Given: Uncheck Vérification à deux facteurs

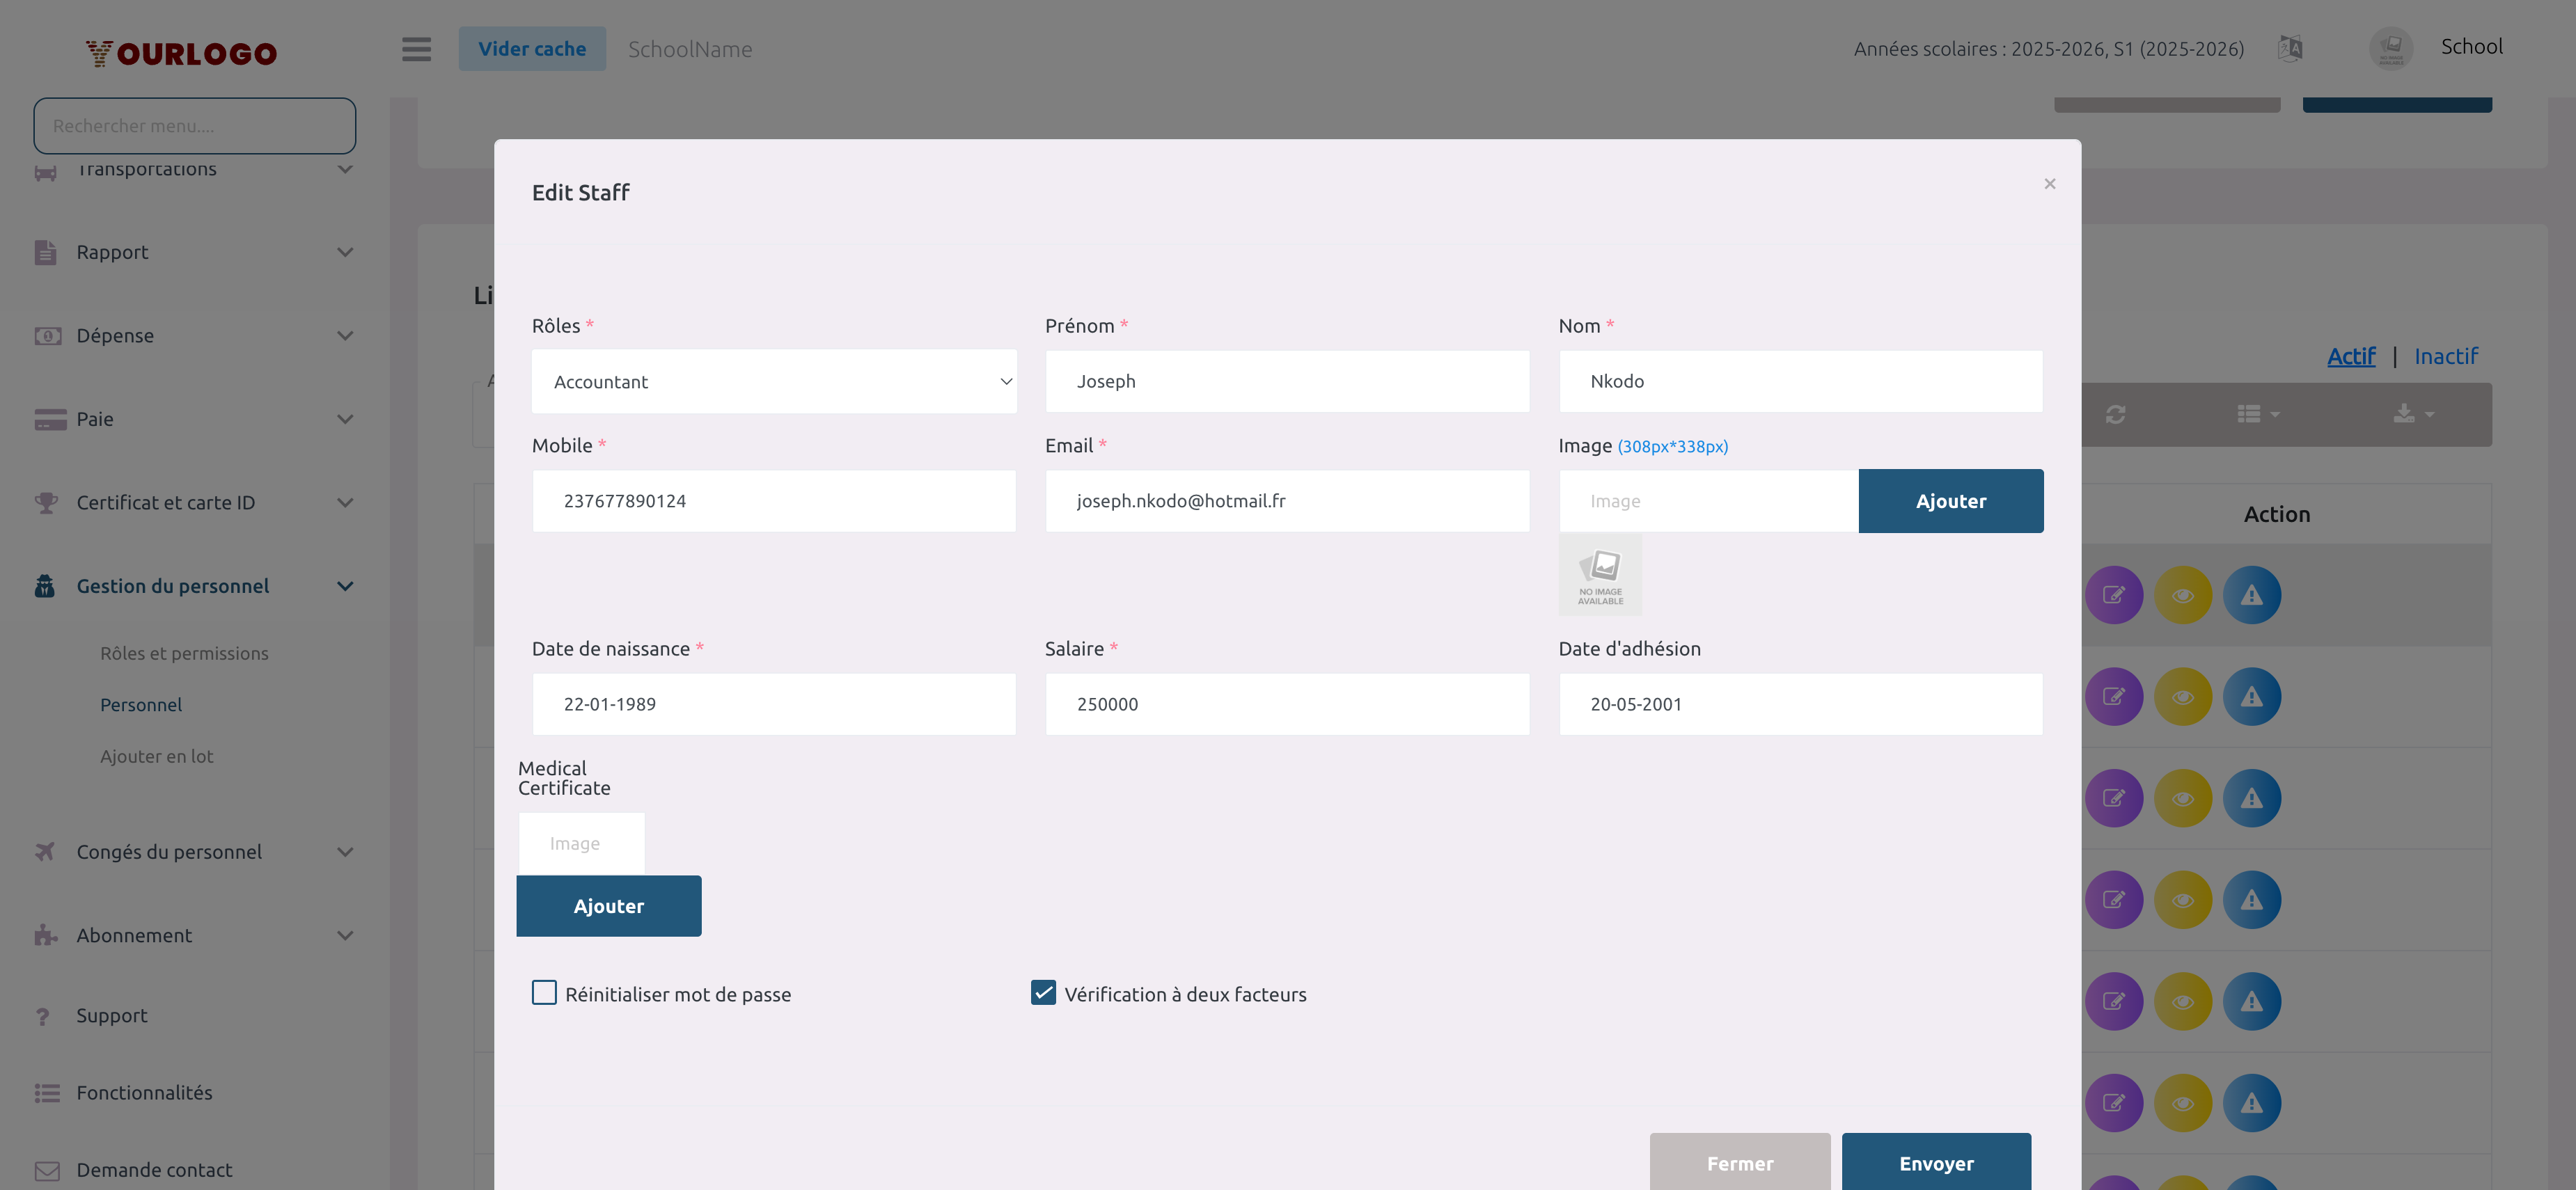Looking at the screenshot, I should [x=1043, y=993].
